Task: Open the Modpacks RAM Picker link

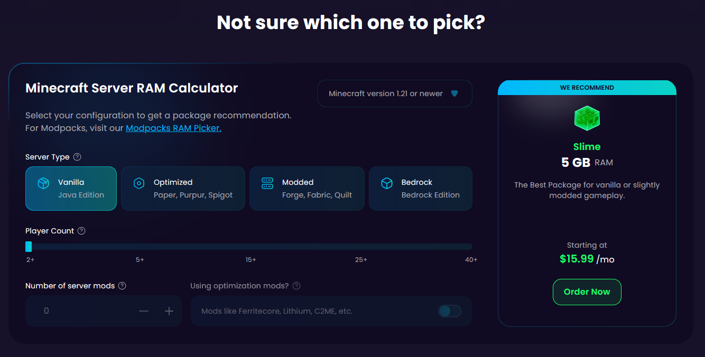Action: pyautogui.click(x=173, y=128)
